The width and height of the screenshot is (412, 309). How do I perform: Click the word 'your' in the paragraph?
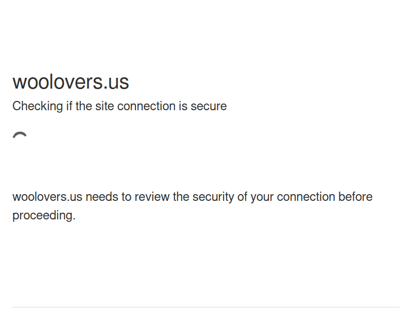pos(262,197)
